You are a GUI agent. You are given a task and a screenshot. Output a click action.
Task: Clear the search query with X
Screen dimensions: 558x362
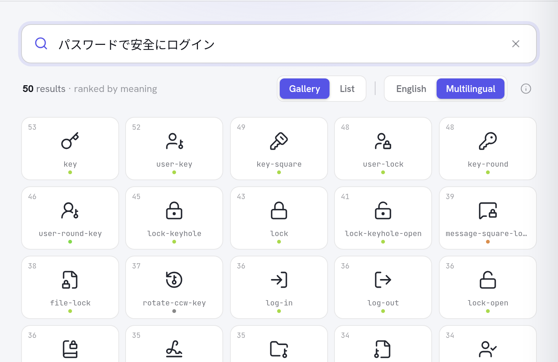tap(516, 44)
